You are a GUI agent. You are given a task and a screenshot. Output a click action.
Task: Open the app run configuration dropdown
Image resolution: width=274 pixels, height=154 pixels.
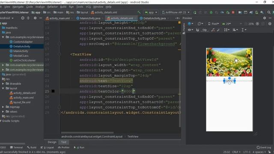pos(151,12)
